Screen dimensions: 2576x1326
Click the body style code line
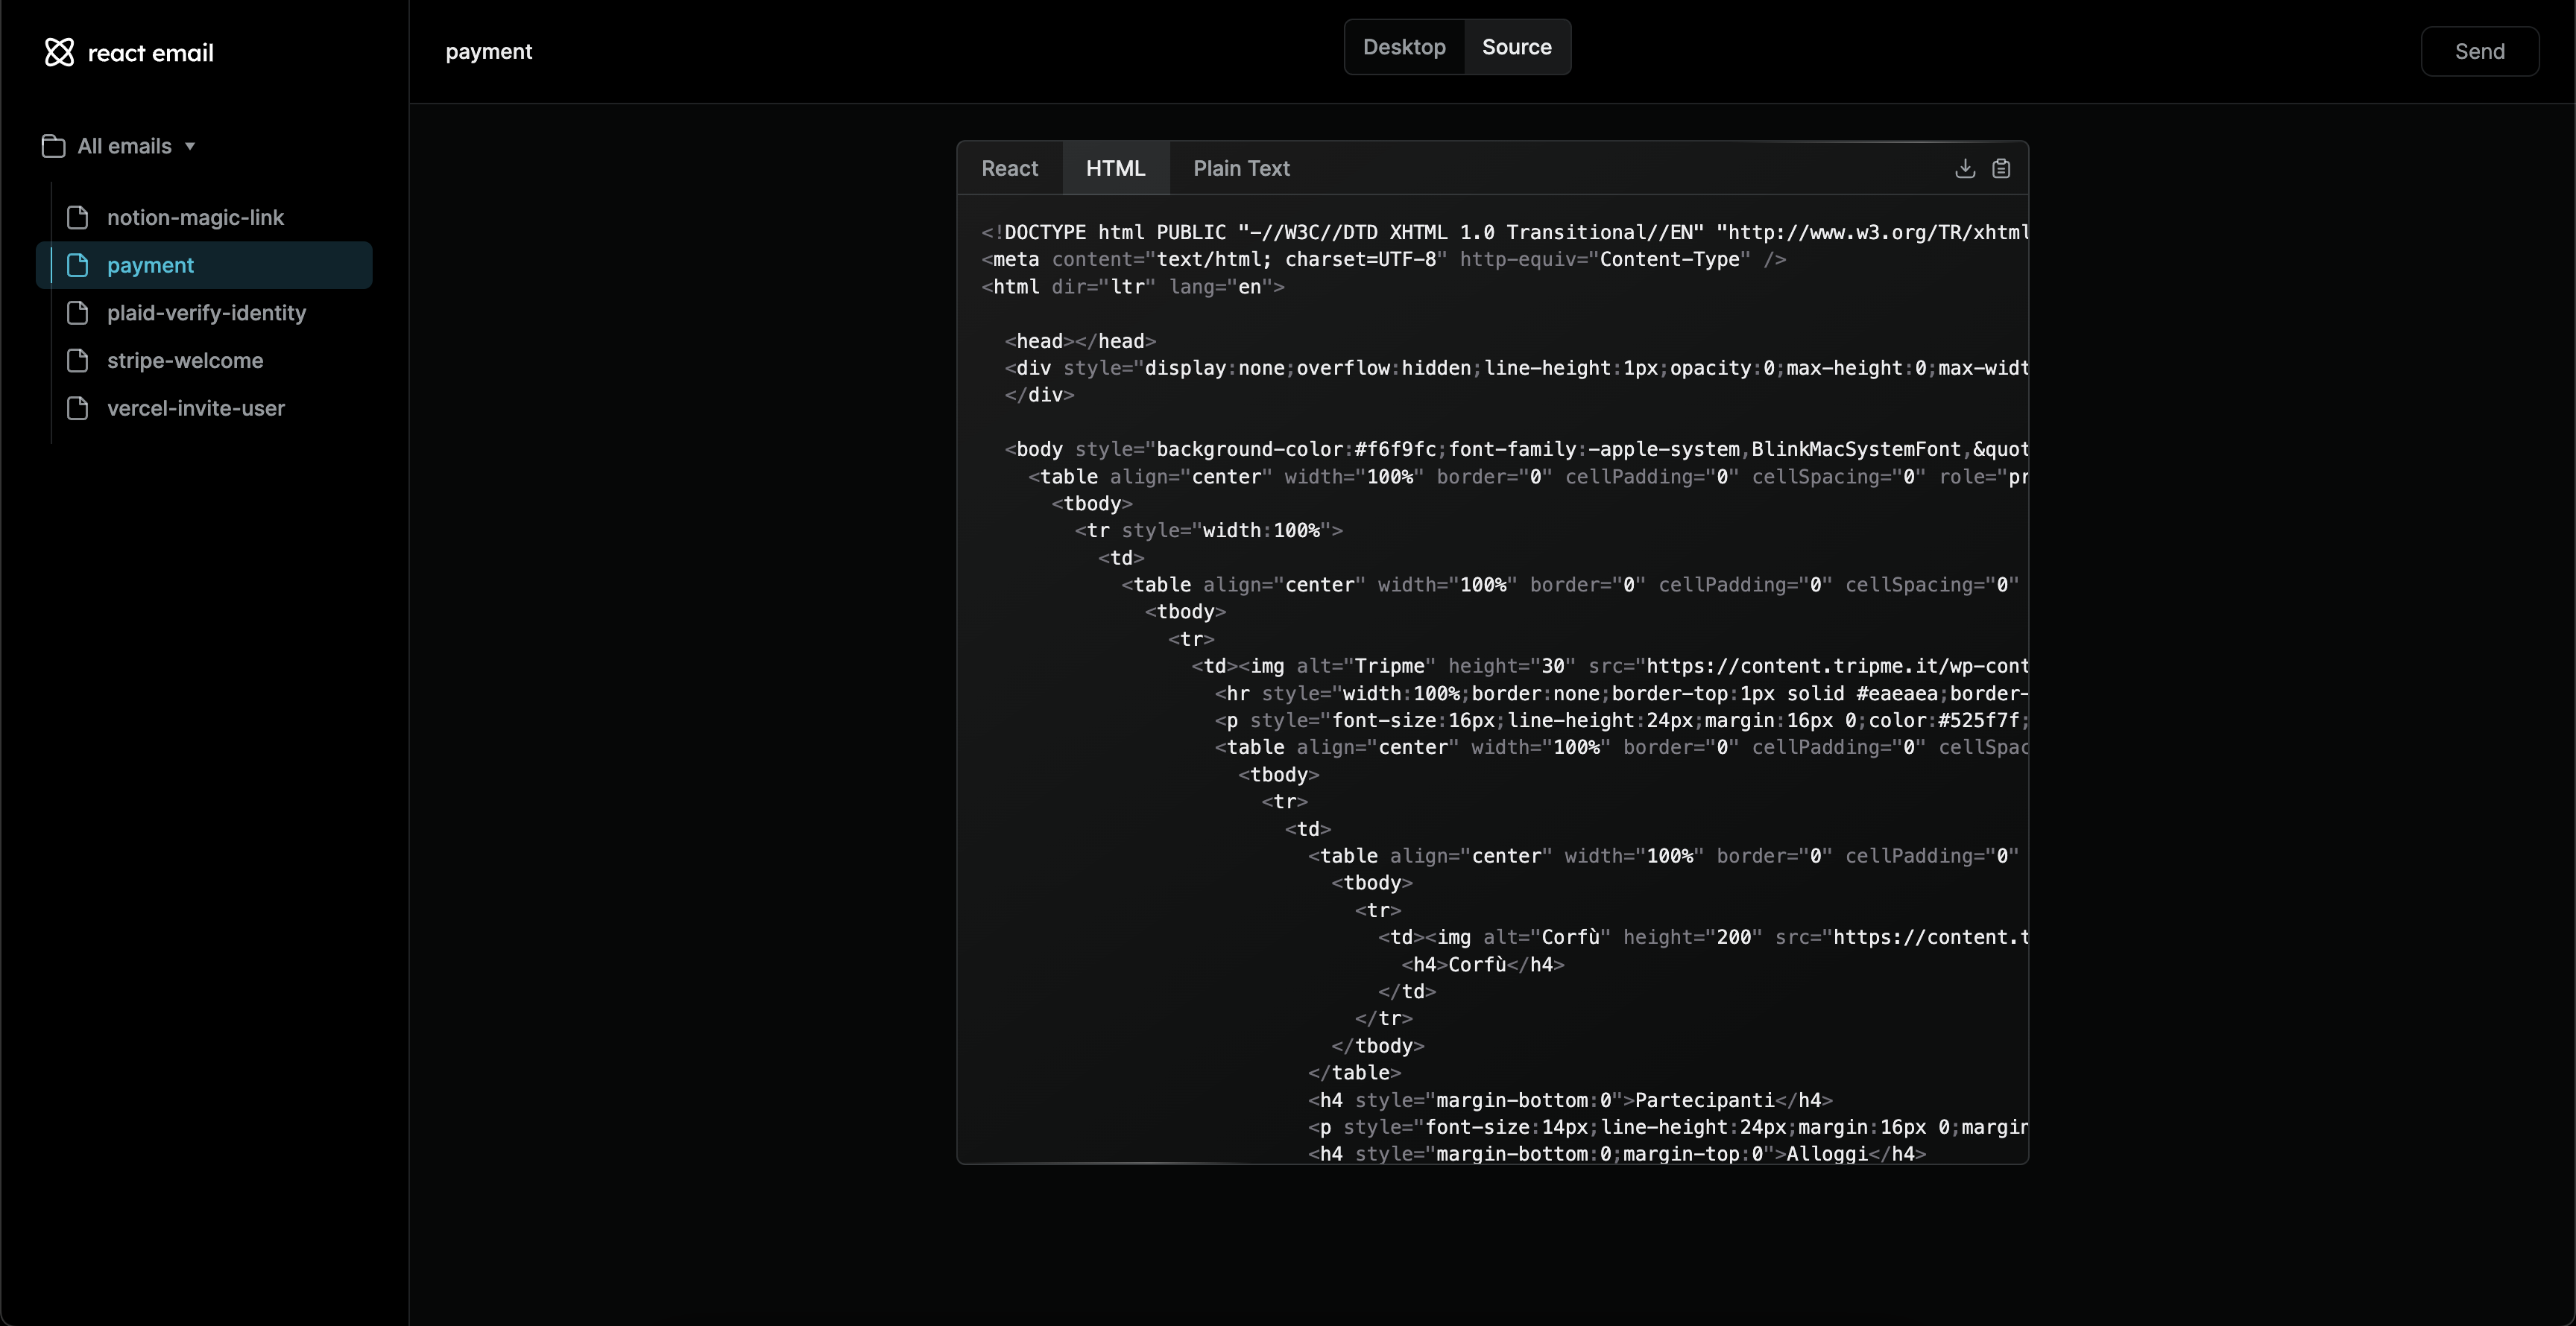(x=1516, y=450)
